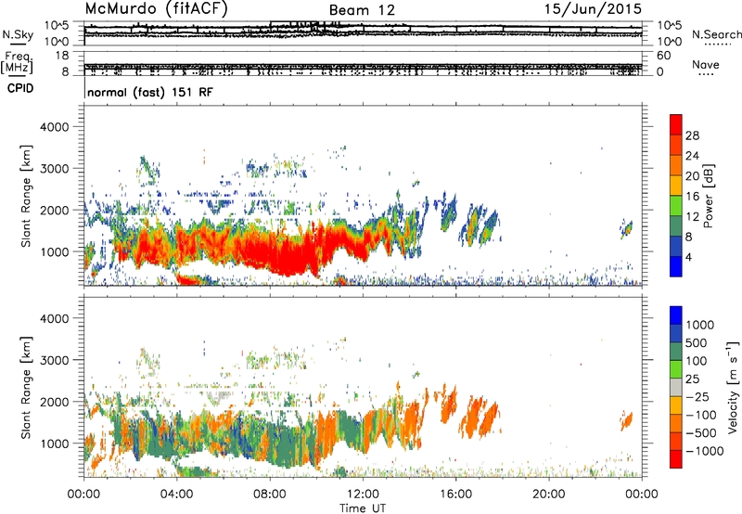Click the isolated orange echo after 20:00 in the velocity plot
Image resolution: width=742 pixels, height=514 pixels.
click(627, 420)
